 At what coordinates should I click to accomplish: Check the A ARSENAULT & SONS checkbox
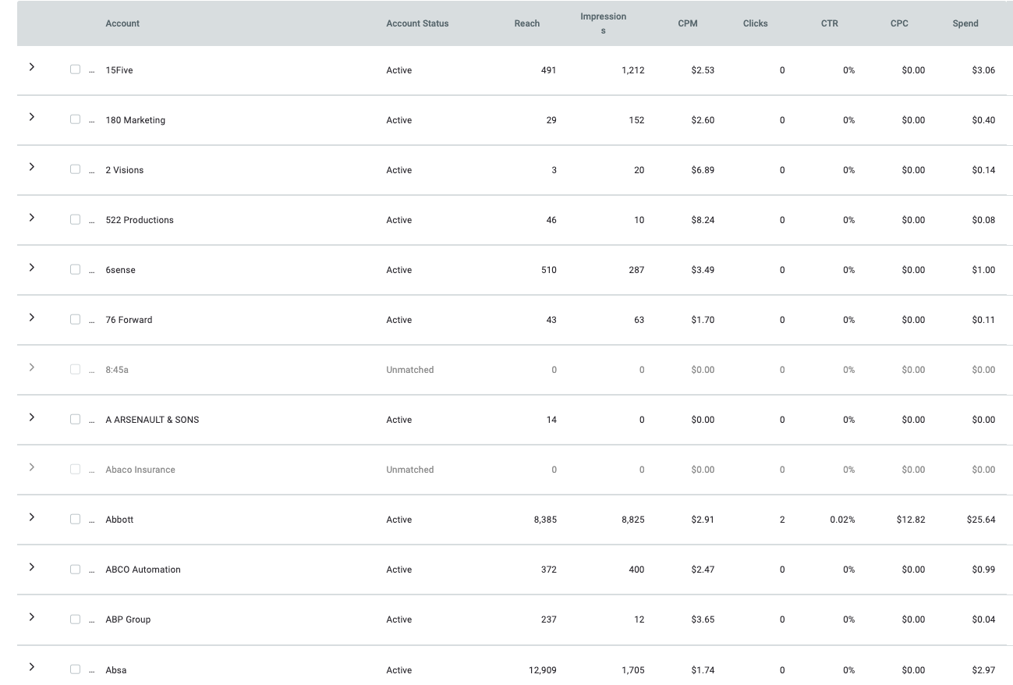tap(75, 419)
